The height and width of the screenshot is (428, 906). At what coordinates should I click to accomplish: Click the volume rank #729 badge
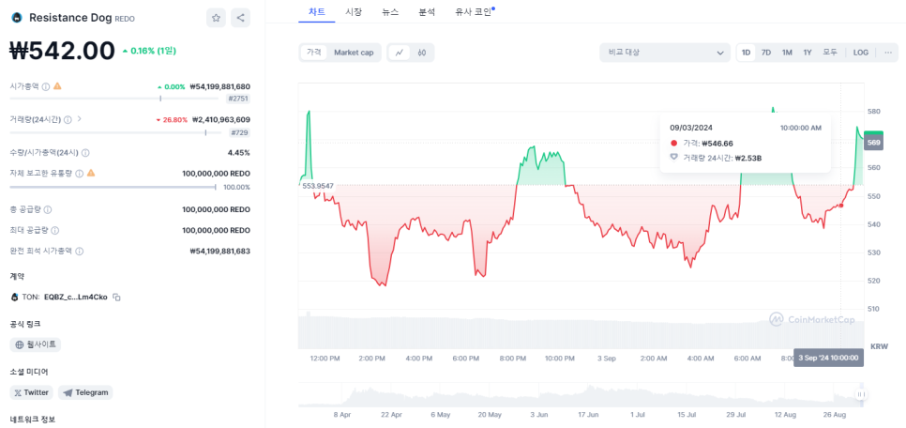[x=240, y=132]
